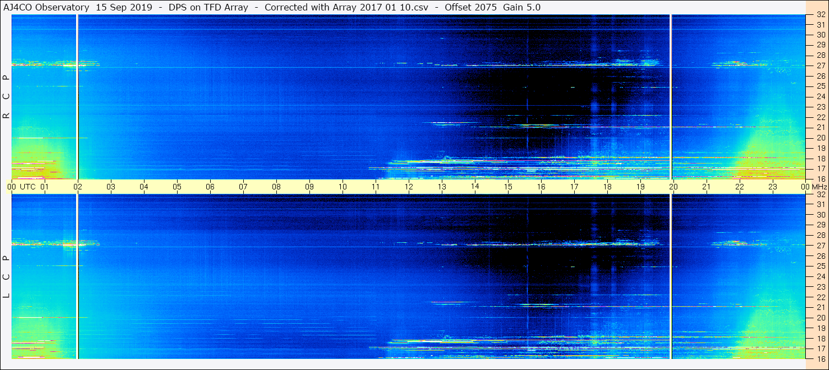Select time axis hour label 13

[442, 187]
